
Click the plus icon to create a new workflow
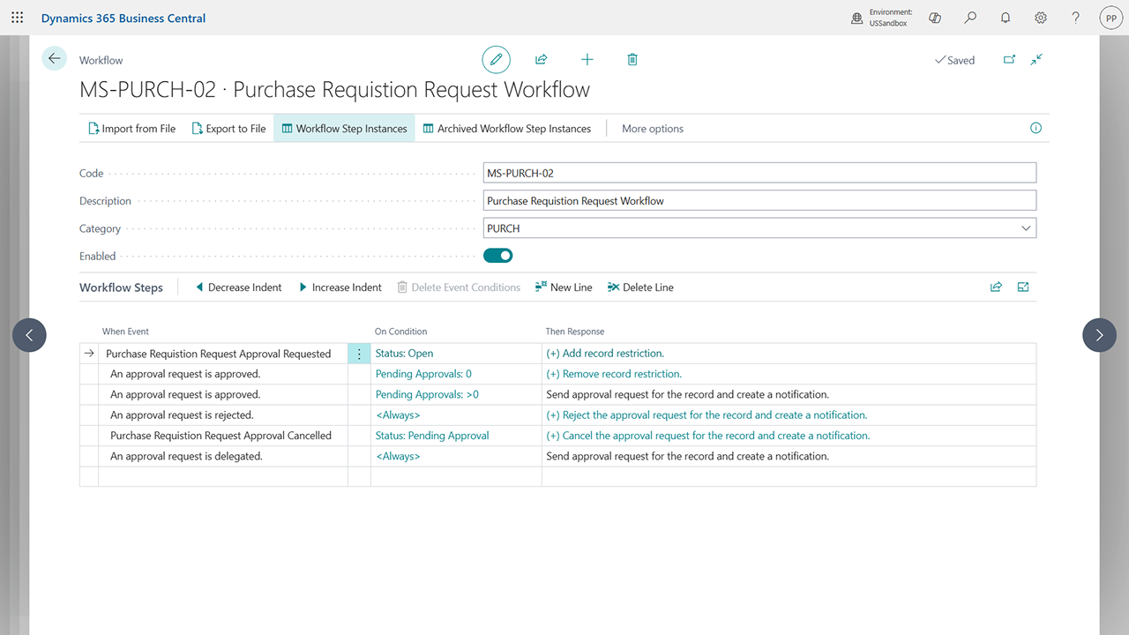click(x=587, y=59)
